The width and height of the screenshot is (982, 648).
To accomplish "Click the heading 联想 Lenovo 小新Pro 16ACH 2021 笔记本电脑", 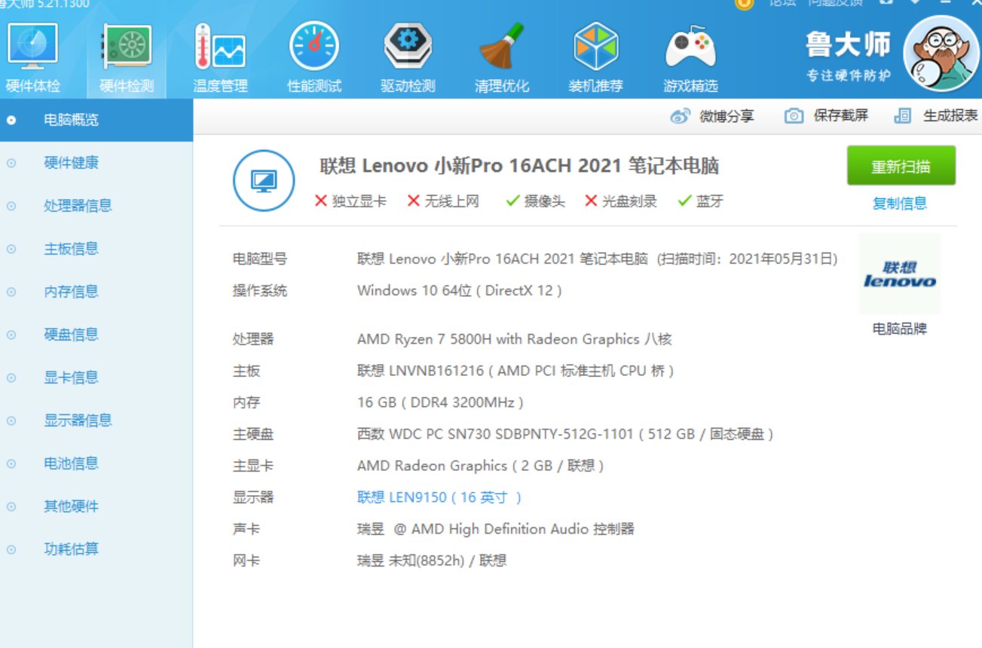I will pos(519,166).
